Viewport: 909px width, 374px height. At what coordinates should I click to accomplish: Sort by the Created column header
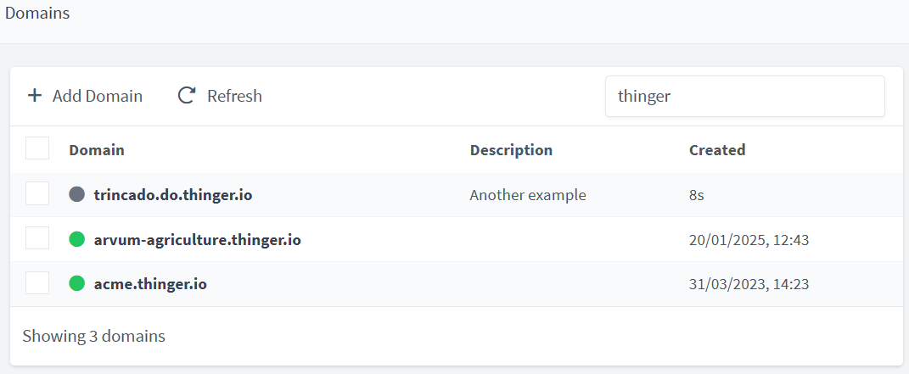pos(717,150)
